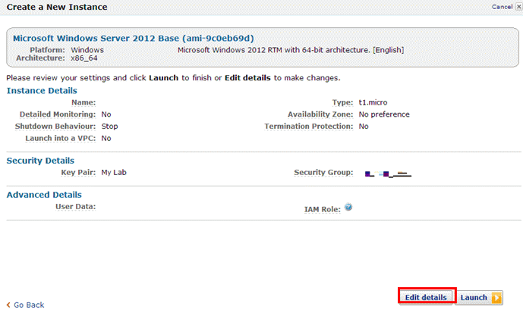Click the Platform label
The width and height of the screenshot is (523, 316).
click(x=47, y=50)
